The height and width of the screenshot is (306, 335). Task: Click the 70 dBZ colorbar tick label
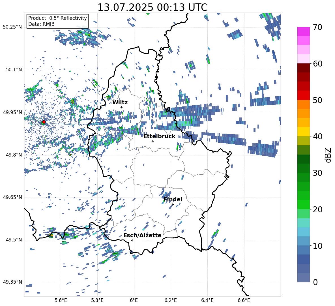(317, 27)
